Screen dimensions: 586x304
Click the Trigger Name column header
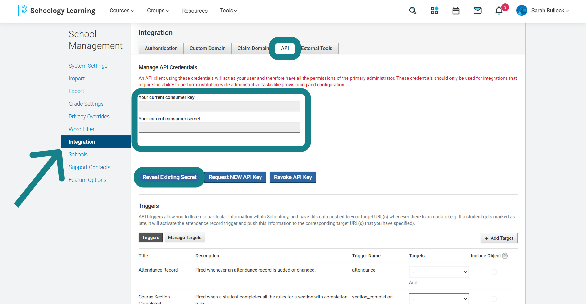366,256
